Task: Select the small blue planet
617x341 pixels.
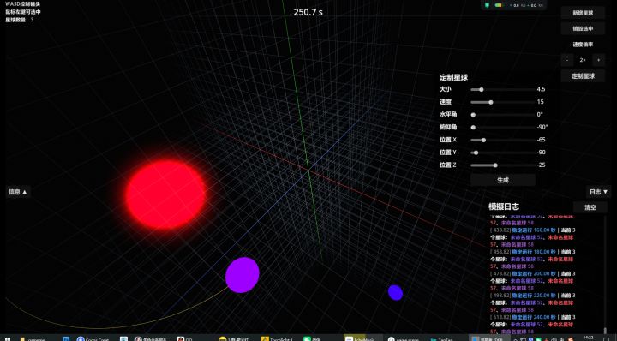Action: click(x=395, y=293)
